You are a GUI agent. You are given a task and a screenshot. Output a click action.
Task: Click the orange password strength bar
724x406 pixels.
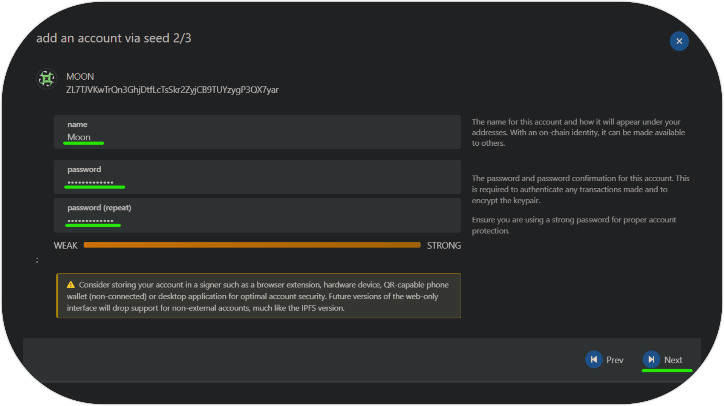pyautogui.click(x=252, y=245)
